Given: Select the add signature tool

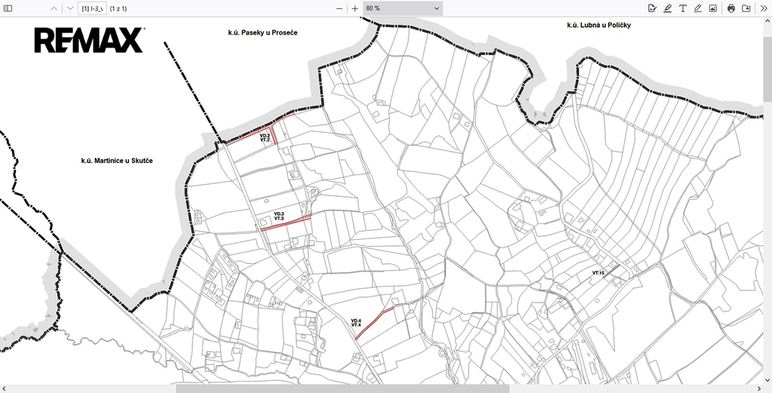Looking at the screenshot, I should coord(652,8).
